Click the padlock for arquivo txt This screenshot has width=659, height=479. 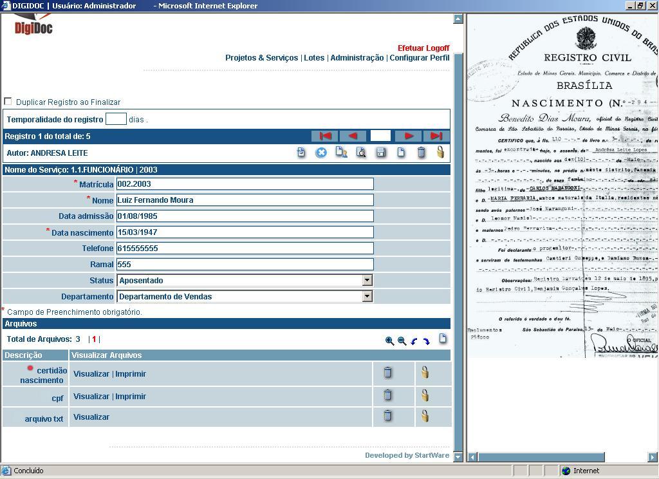425,415
